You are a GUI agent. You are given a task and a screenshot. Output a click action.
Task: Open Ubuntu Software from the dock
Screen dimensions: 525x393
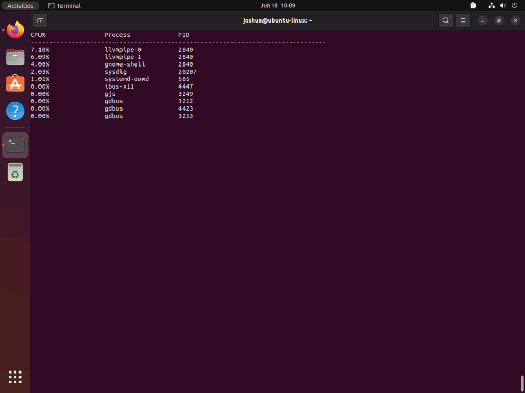click(15, 84)
